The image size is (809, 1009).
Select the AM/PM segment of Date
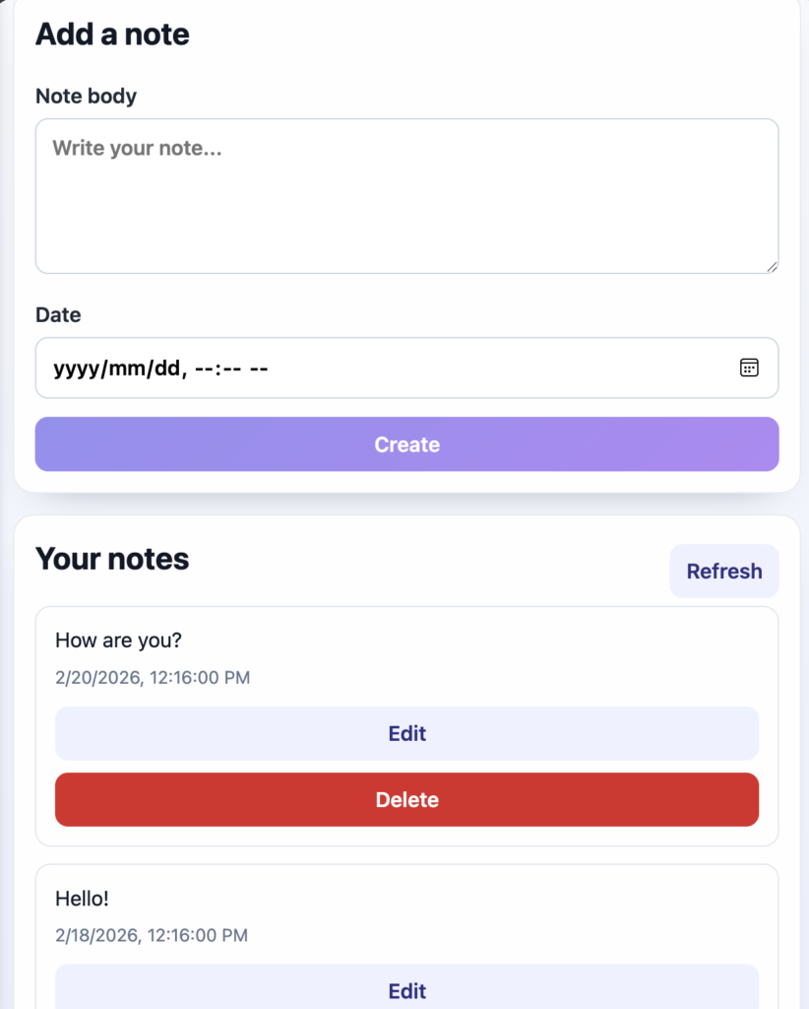259,369
